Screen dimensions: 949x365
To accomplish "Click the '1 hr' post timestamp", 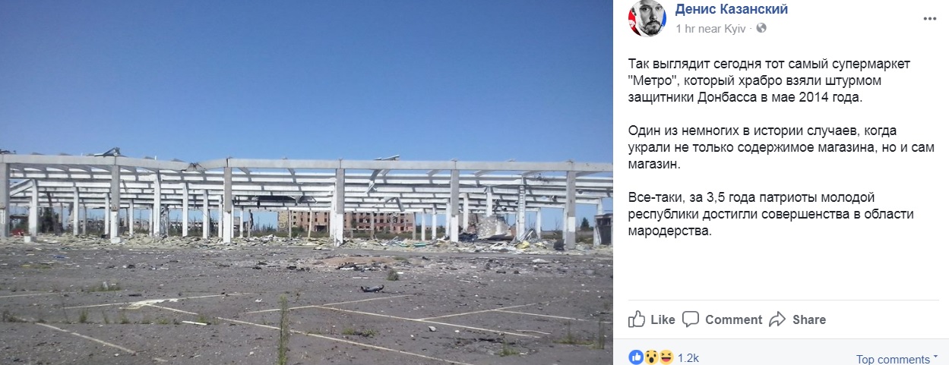I will 686,28.
